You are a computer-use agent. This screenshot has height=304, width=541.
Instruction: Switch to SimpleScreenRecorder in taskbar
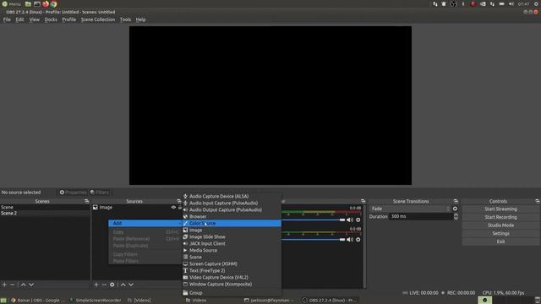pyautogui.click(x=96, y=301)
